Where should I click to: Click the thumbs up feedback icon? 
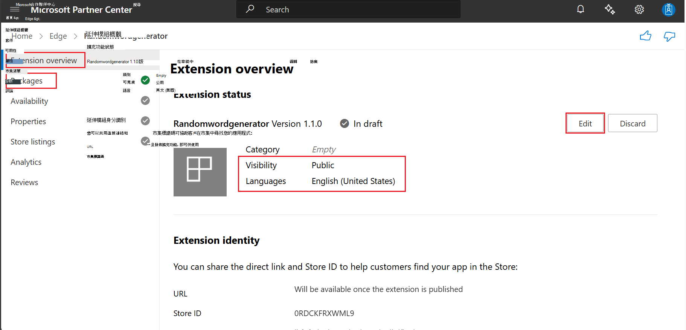646,36
